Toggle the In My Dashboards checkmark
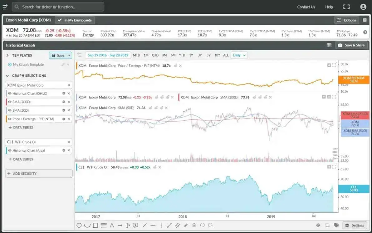The image size is (372, 233). pos(60,20)
